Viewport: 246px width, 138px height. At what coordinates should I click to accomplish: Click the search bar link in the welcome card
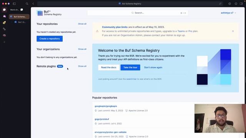coord(131,79)
